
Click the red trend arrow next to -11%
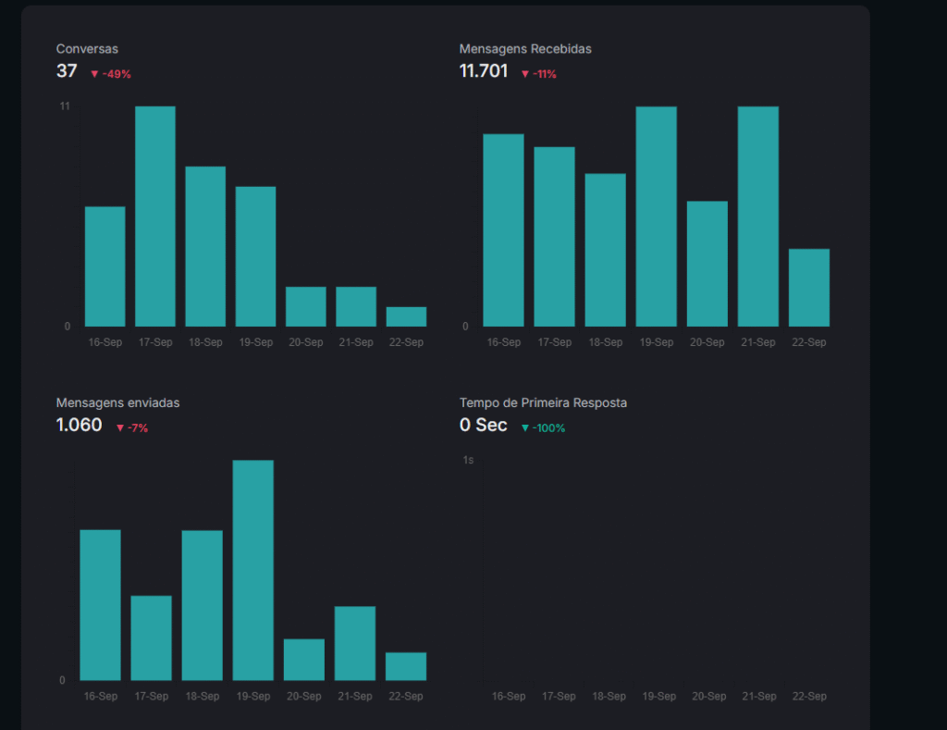(x=525, y=74)
